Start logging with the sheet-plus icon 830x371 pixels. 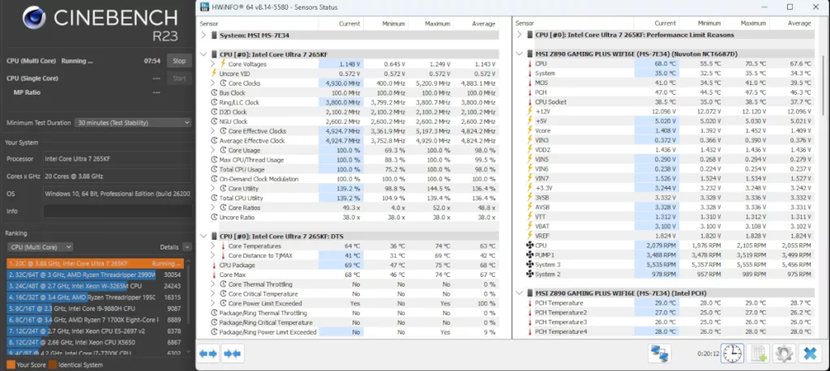(x=758, y=353)
